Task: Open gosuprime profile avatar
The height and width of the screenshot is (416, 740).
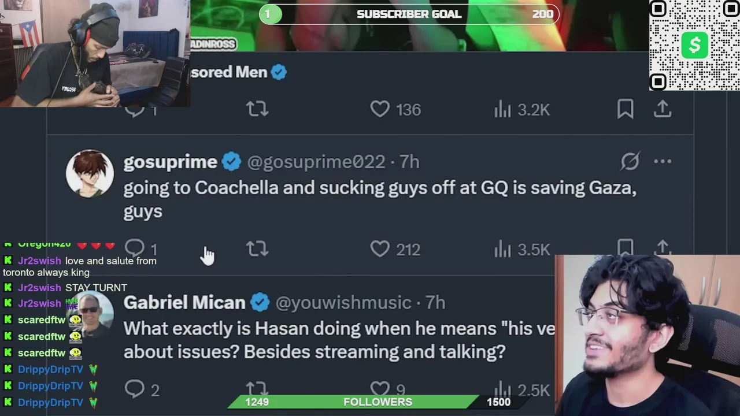Action: (x=90, y=174)
